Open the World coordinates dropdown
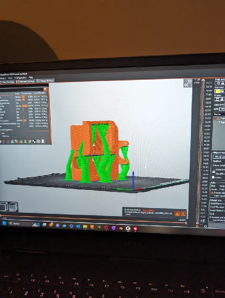Screen dimensions: 225x298 pyautogui.click(x=219, y=157)
